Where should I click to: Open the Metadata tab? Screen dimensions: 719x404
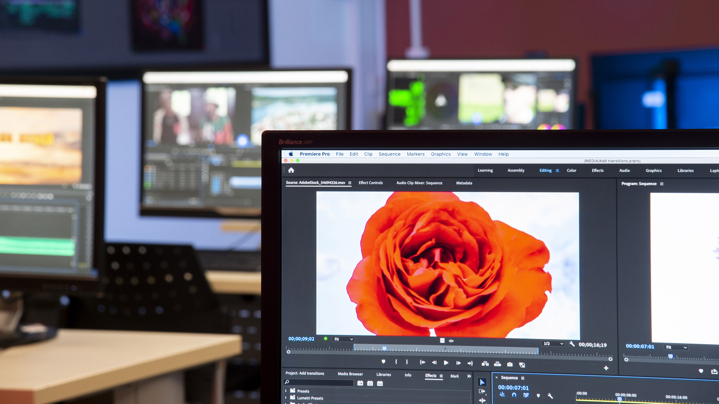(x=464, y=183)
